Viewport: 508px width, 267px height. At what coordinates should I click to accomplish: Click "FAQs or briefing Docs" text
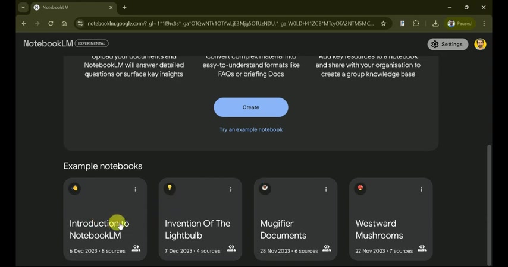[x=251, y=74]
